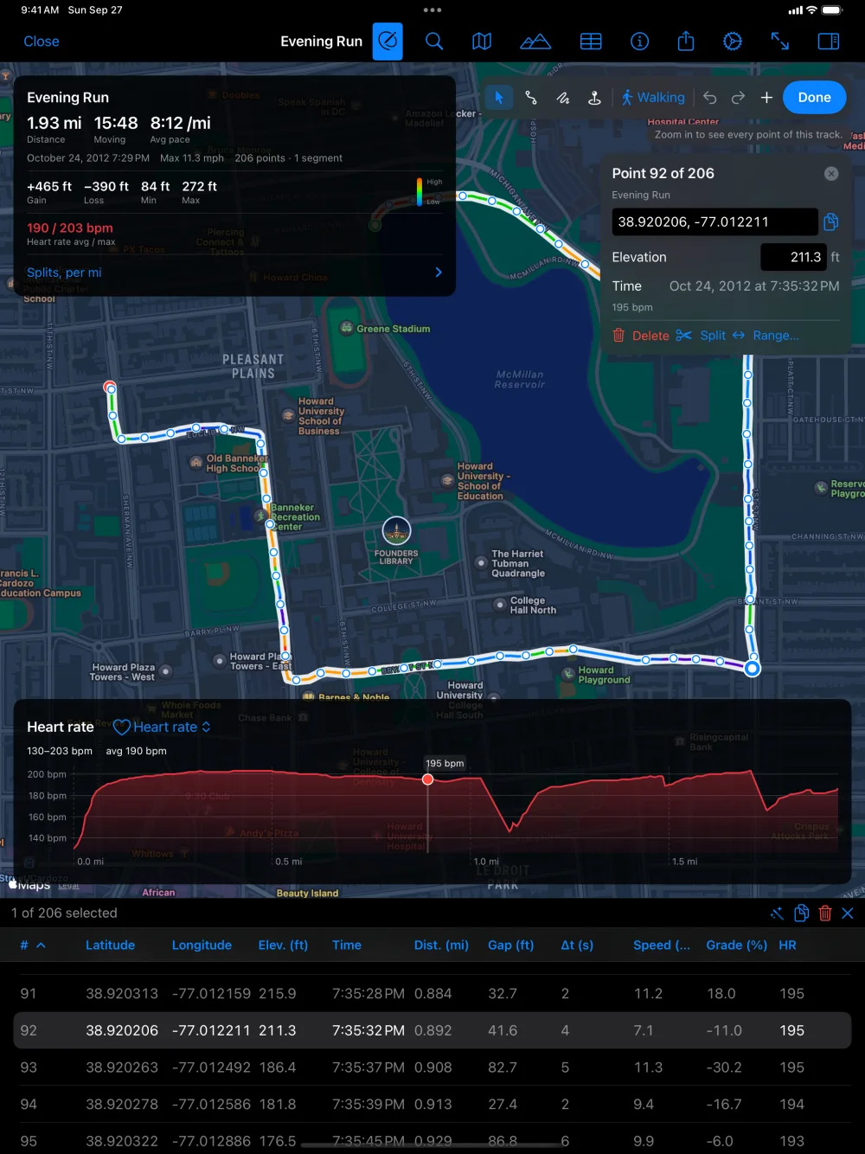Sort table by Gap (ft) column

click(x=510, y=946)
